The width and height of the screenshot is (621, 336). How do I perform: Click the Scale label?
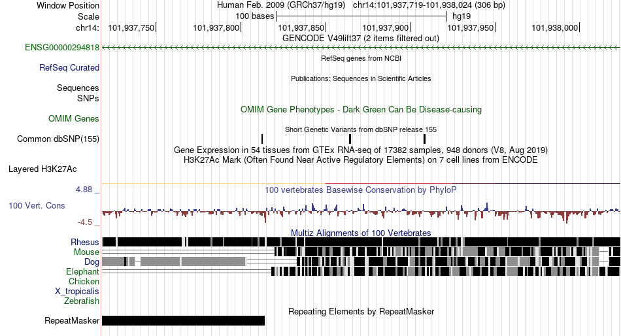[x=88, y=16]
